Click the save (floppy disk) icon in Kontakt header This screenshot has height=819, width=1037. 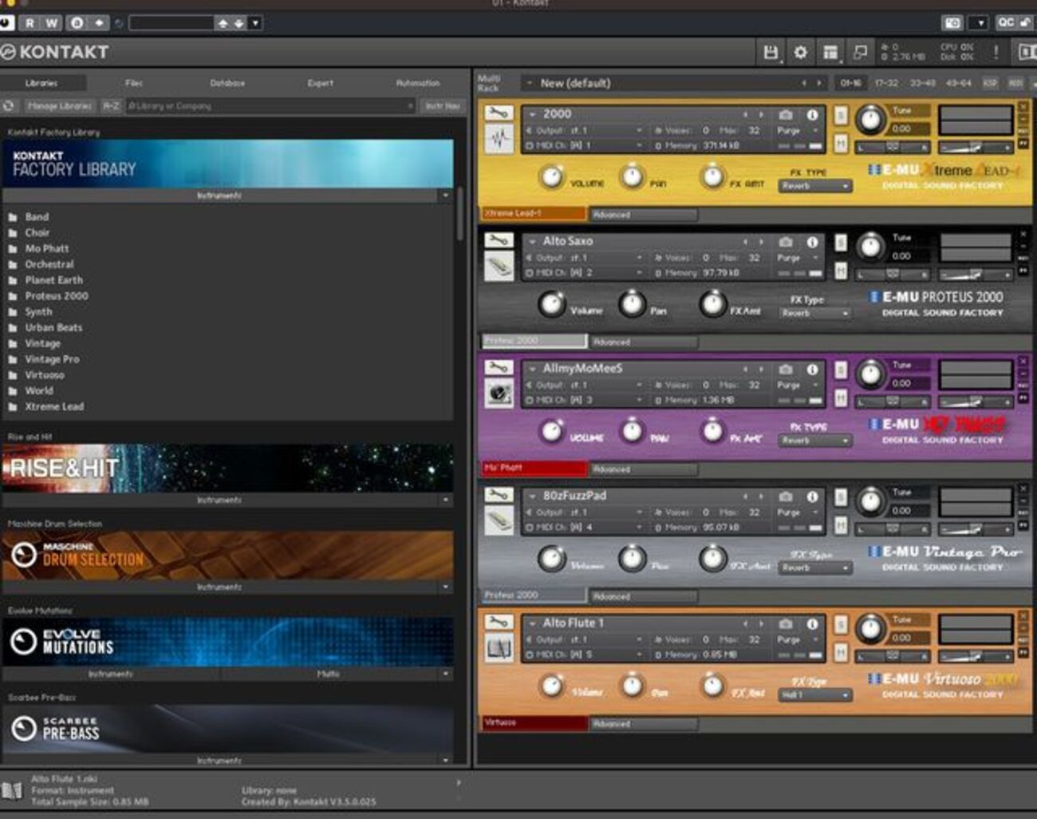[771, 53]
